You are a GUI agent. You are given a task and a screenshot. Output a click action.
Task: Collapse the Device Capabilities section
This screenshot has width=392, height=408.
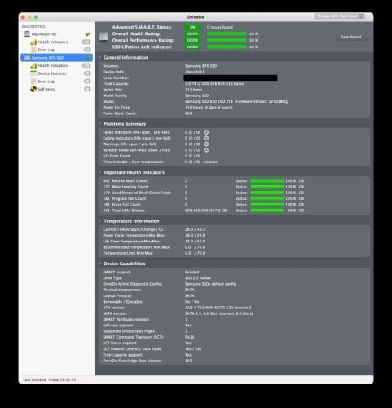(99, 264)
